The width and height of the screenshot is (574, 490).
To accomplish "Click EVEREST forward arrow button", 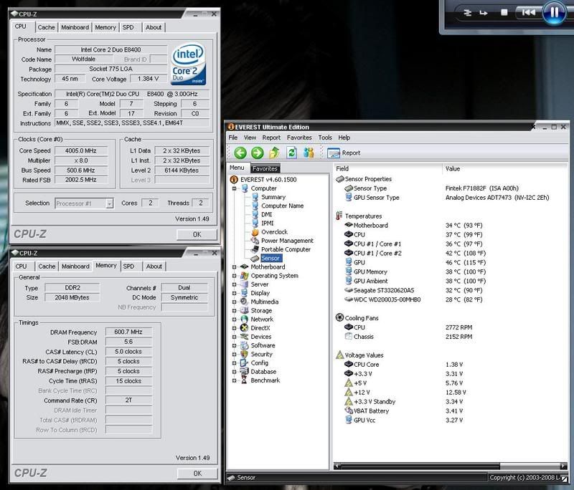I will [x=258, y=153].
